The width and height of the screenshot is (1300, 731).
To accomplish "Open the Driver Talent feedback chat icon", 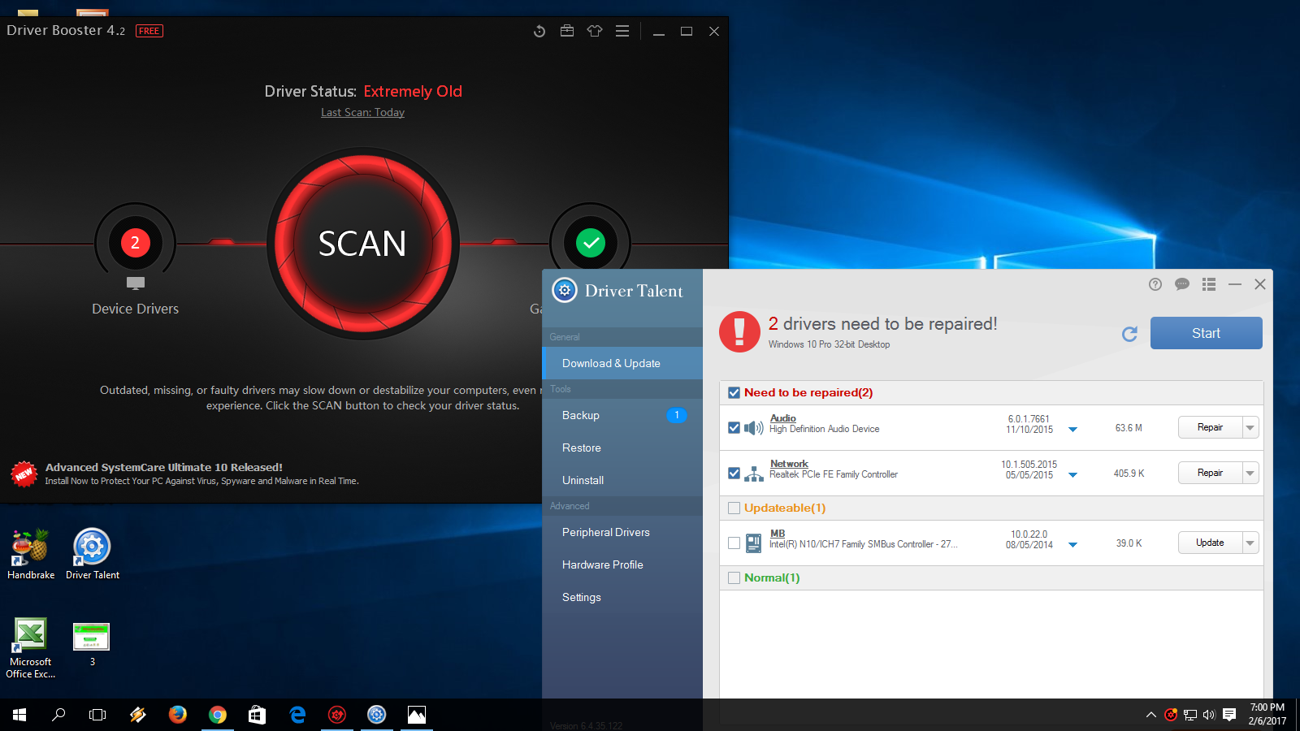I will tap(1182, 284).
